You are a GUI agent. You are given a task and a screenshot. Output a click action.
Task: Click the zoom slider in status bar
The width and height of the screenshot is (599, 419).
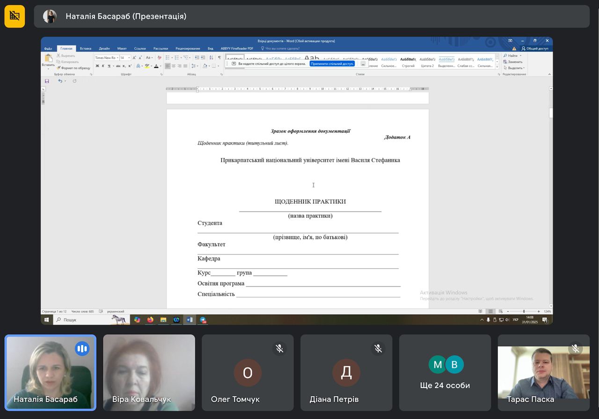[x=524, y=311]
